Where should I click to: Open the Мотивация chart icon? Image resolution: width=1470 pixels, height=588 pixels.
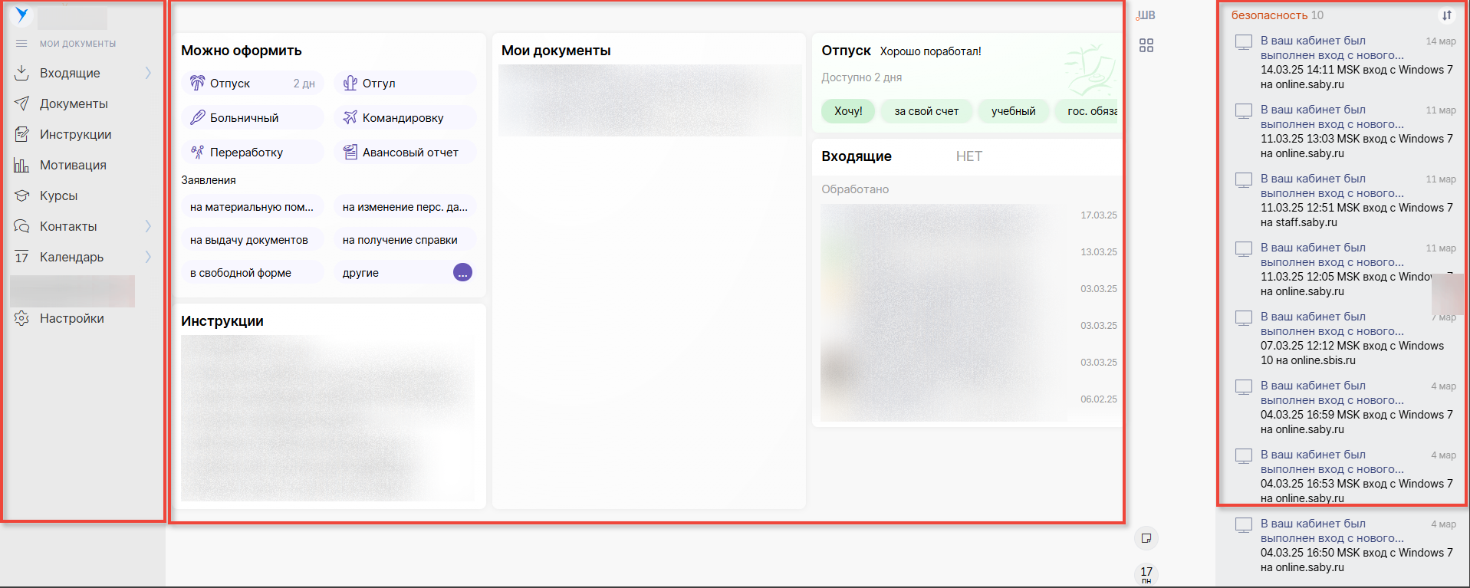21,165
